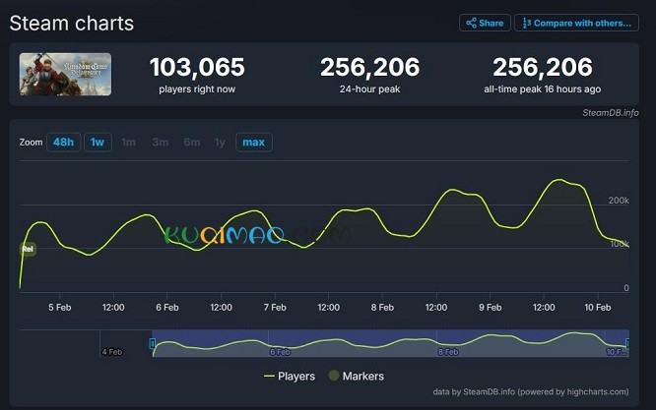
Task: Click the Zoom label
Action: (31, 143)
